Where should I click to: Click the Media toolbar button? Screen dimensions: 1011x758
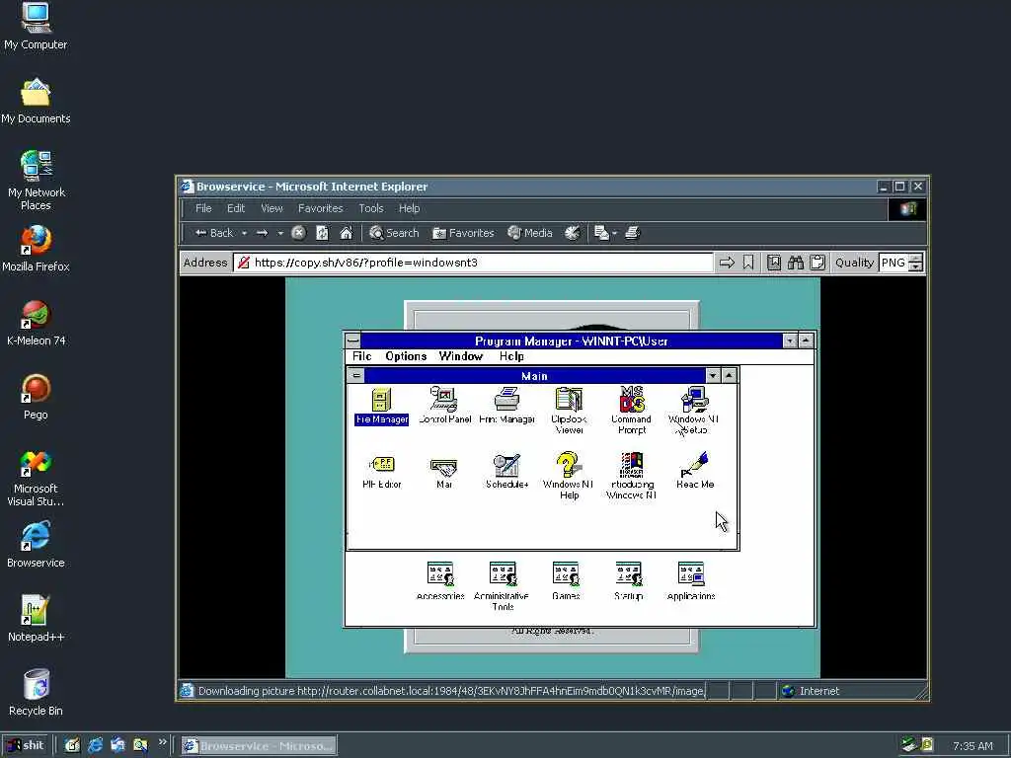point(530,233)
